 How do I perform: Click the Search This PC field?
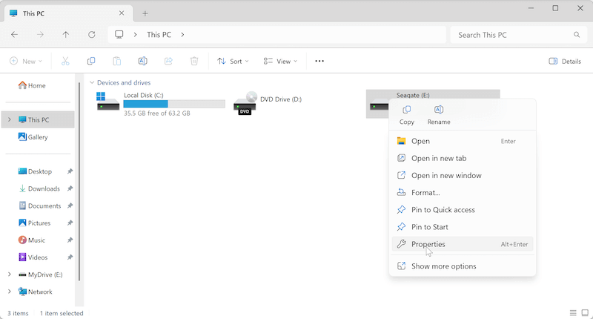click(x=518, y=35)
